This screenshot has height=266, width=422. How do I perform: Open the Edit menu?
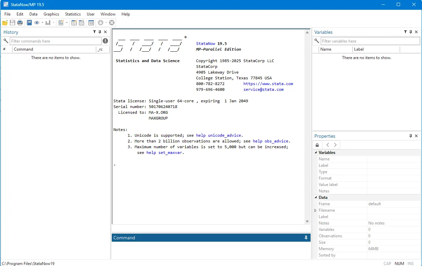pyautogui.click(x=20, y=14)
